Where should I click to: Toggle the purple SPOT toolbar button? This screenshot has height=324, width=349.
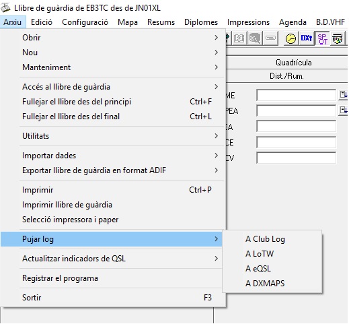pos(322,38)
